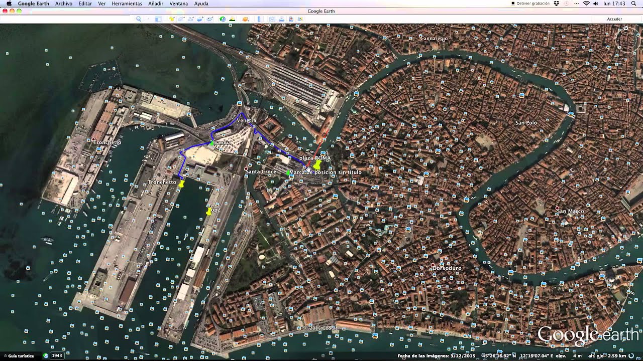
Task: Click the clock showing lun 17:43
Action: 614,4
